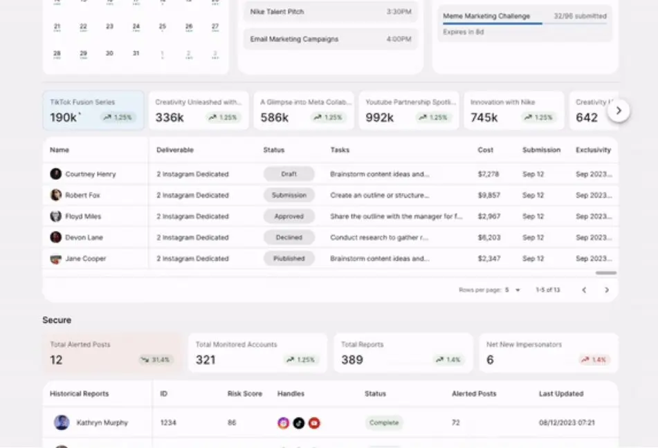Go to previous table page arrow
Image resolution: width=658 pixels, height=448 pixels.
click(x=584, y=290)
